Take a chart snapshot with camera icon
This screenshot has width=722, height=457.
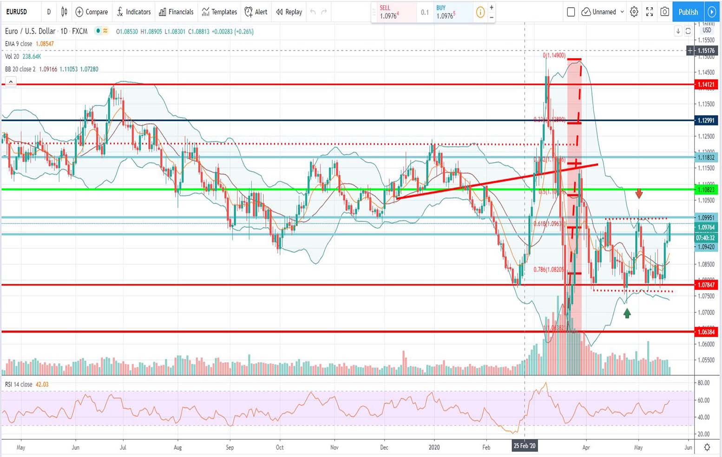pyautogui.click(x=665, y=12)
